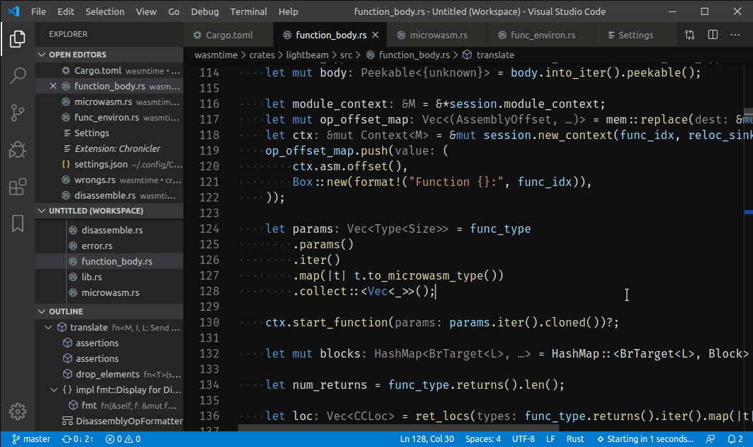Click the editor horizontal scrollbar
Image resolution: width=753 pixels, height=447 pixels.
399,427
